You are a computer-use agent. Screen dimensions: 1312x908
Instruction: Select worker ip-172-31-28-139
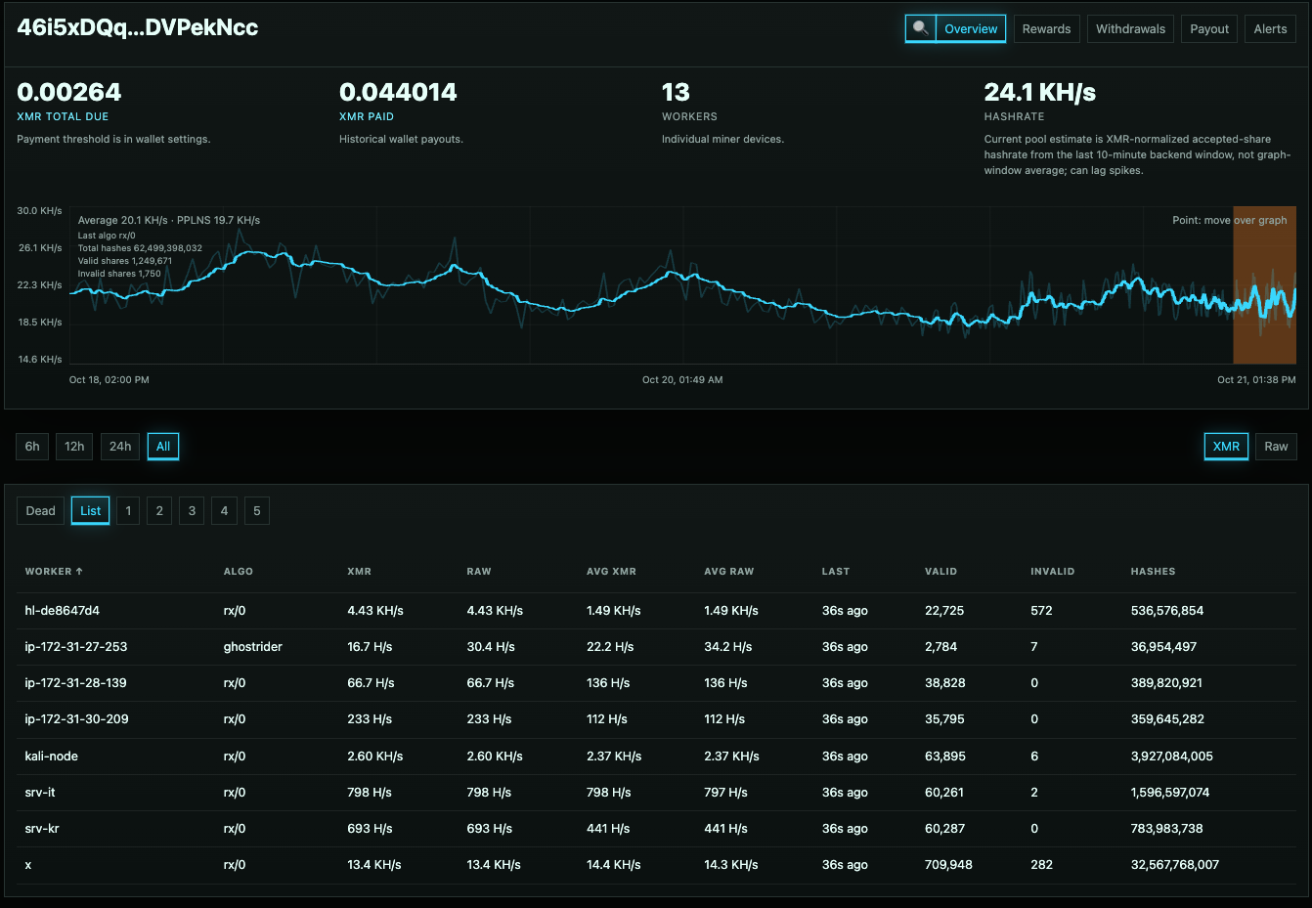tap(76, 683)
